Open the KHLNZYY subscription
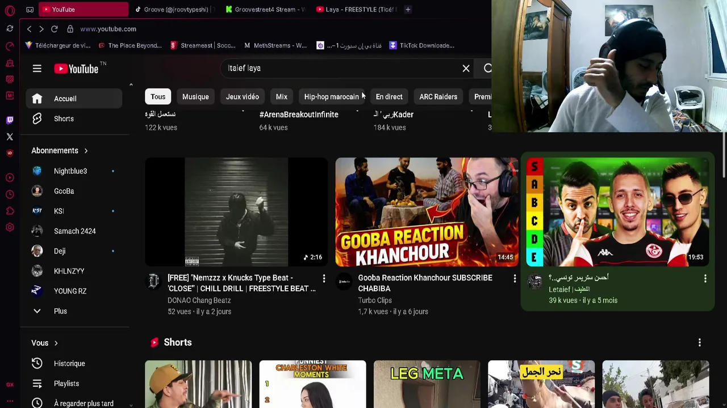Image resolution: width=727 pixels, height=408 pixels. [x=74, y=271]
